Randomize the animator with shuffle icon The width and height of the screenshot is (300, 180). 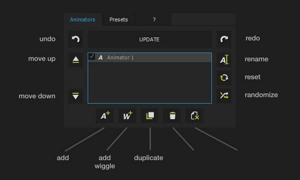224,95
